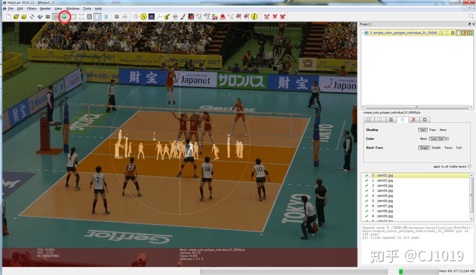Viewport: 476px width, 275px height.
Task: Set Color mode to Mesh
Action: 423,139
